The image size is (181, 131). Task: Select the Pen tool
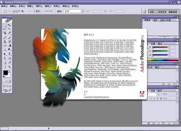5,58
